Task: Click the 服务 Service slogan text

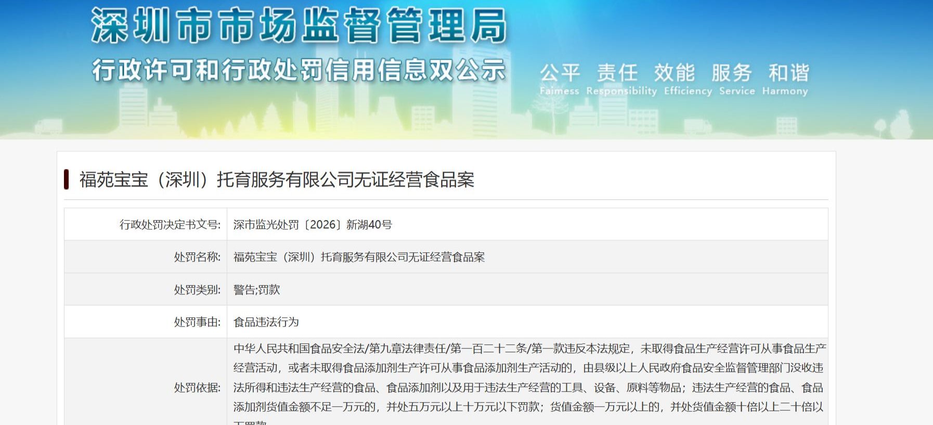Action: click(x=736, y=79)
